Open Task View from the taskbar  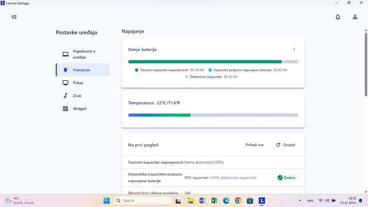(178, 201)
